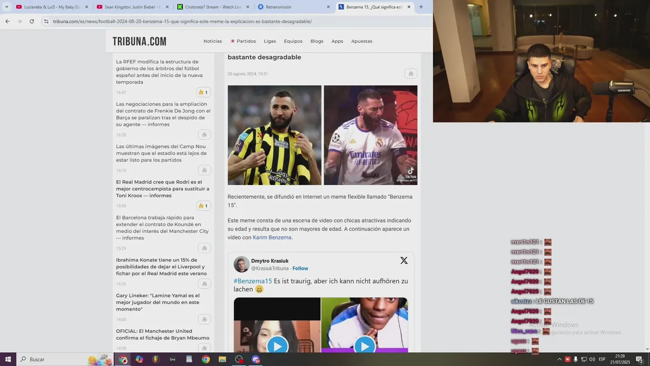Open a new browser tab
This screenshot has width=650, height=366.
click(420, 7)
